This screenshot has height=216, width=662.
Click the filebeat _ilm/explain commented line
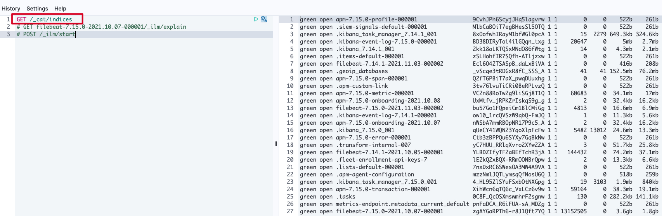[x=101, y=27]
